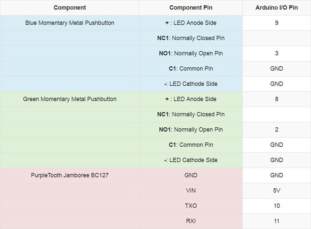311x229 pixels.
Task: Select the Blue Momentary Metal Pushbutton cell
Action: [x=70, y=23]
